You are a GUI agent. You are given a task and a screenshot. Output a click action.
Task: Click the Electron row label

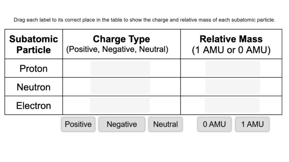tap(33, 106)
